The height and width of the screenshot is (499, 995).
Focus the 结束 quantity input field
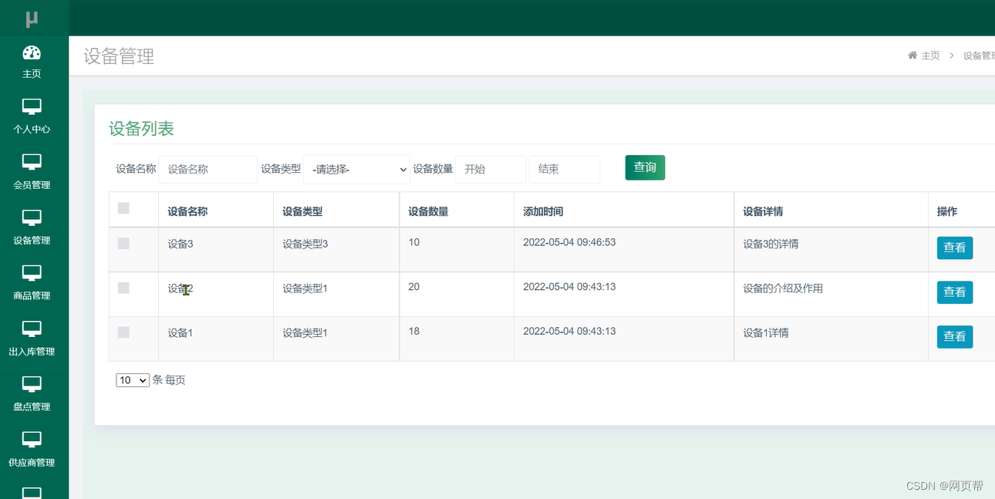[565, 169]
